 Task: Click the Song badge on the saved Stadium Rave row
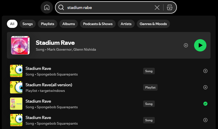(x=149, y=104)
